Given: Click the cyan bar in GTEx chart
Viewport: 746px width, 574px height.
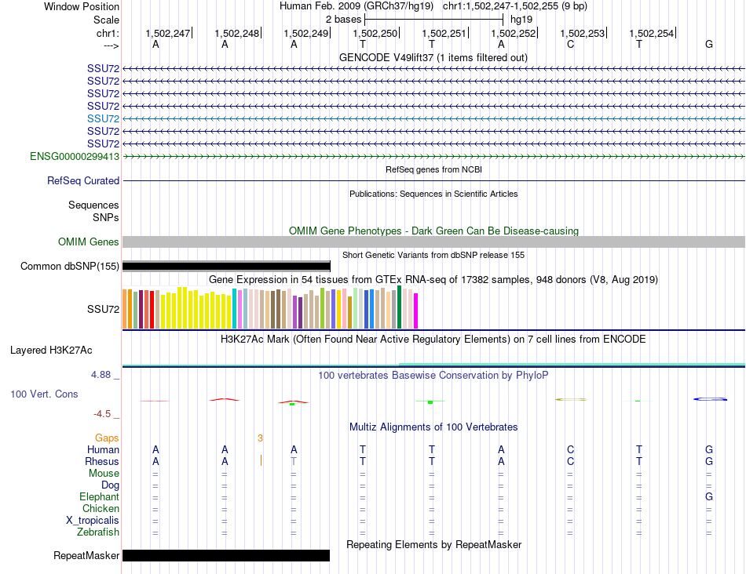Looking at the screenshot, I should click(234, 308).
